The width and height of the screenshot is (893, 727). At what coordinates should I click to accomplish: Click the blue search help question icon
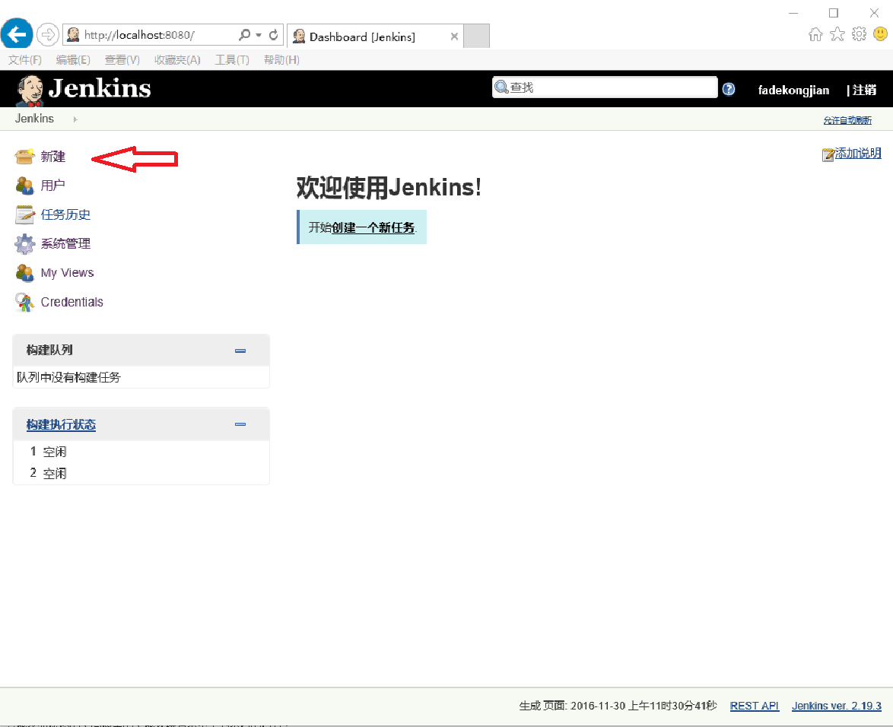[729, 89]
